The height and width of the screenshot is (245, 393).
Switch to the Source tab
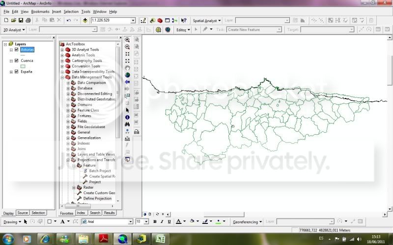coord(23,213)
